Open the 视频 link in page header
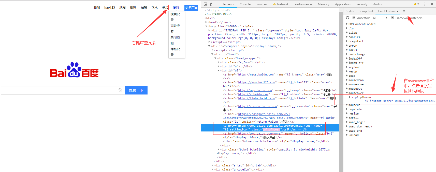This screenshot has width=436, height=172. tap(133, 8)
